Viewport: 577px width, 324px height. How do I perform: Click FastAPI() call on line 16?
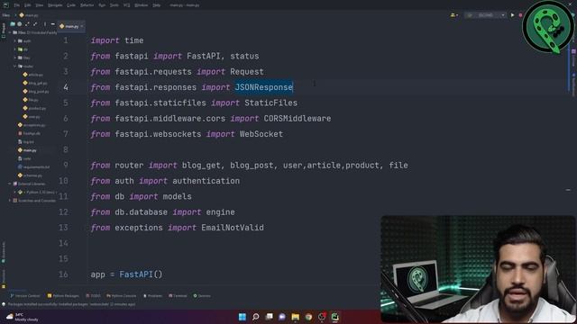141,274
